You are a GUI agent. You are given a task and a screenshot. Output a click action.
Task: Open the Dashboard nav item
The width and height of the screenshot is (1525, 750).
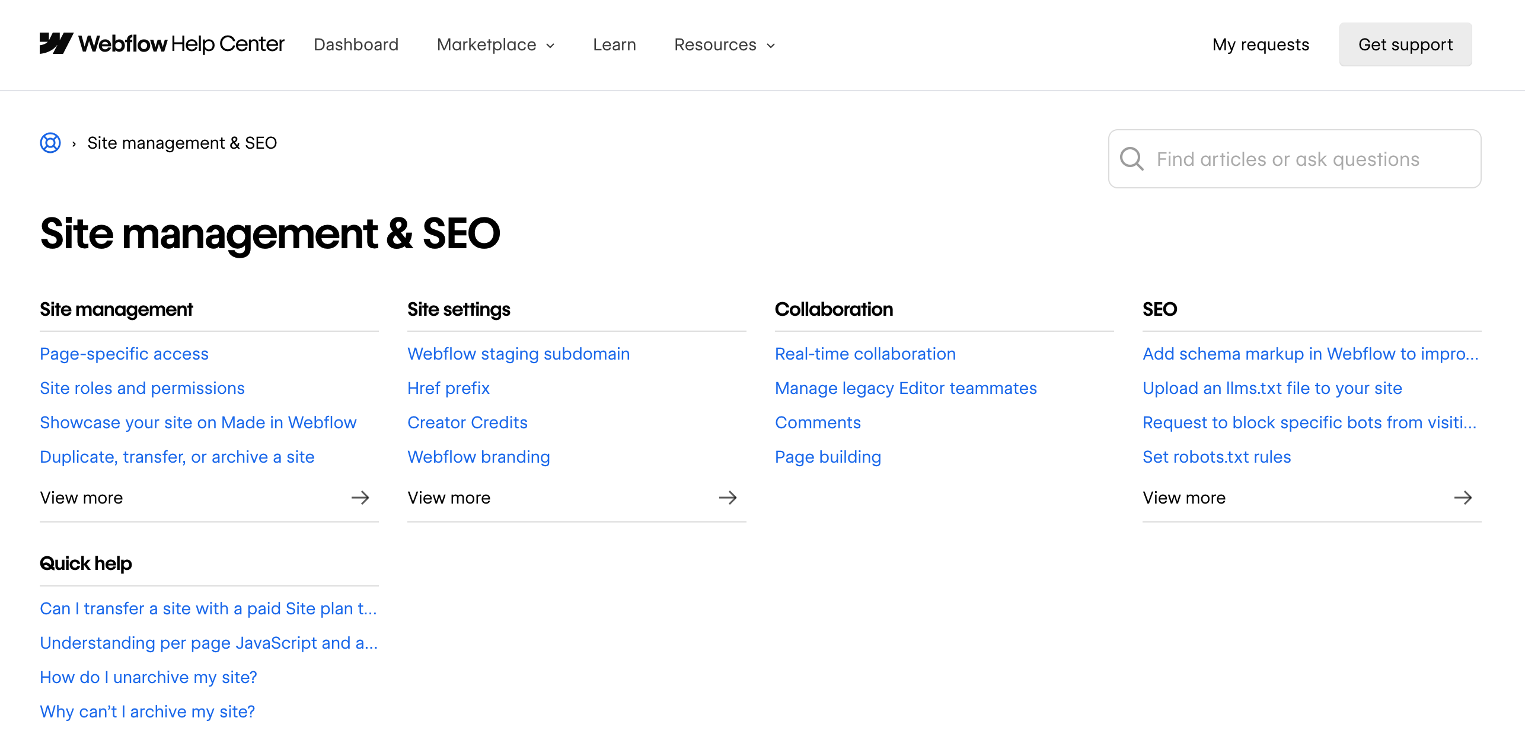pyautogui.click(x=356, y=44)
